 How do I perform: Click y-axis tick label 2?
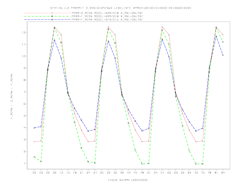pos(24,151)
